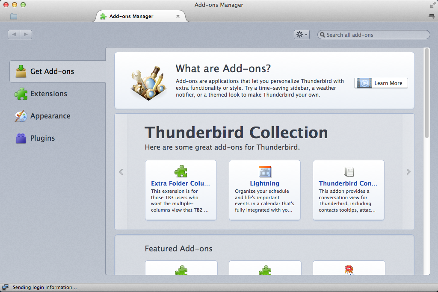This screenshot has height=292, width=438.
Task: Open the Extra Folder Columns add-on link
Action: (x=181, y=183)
